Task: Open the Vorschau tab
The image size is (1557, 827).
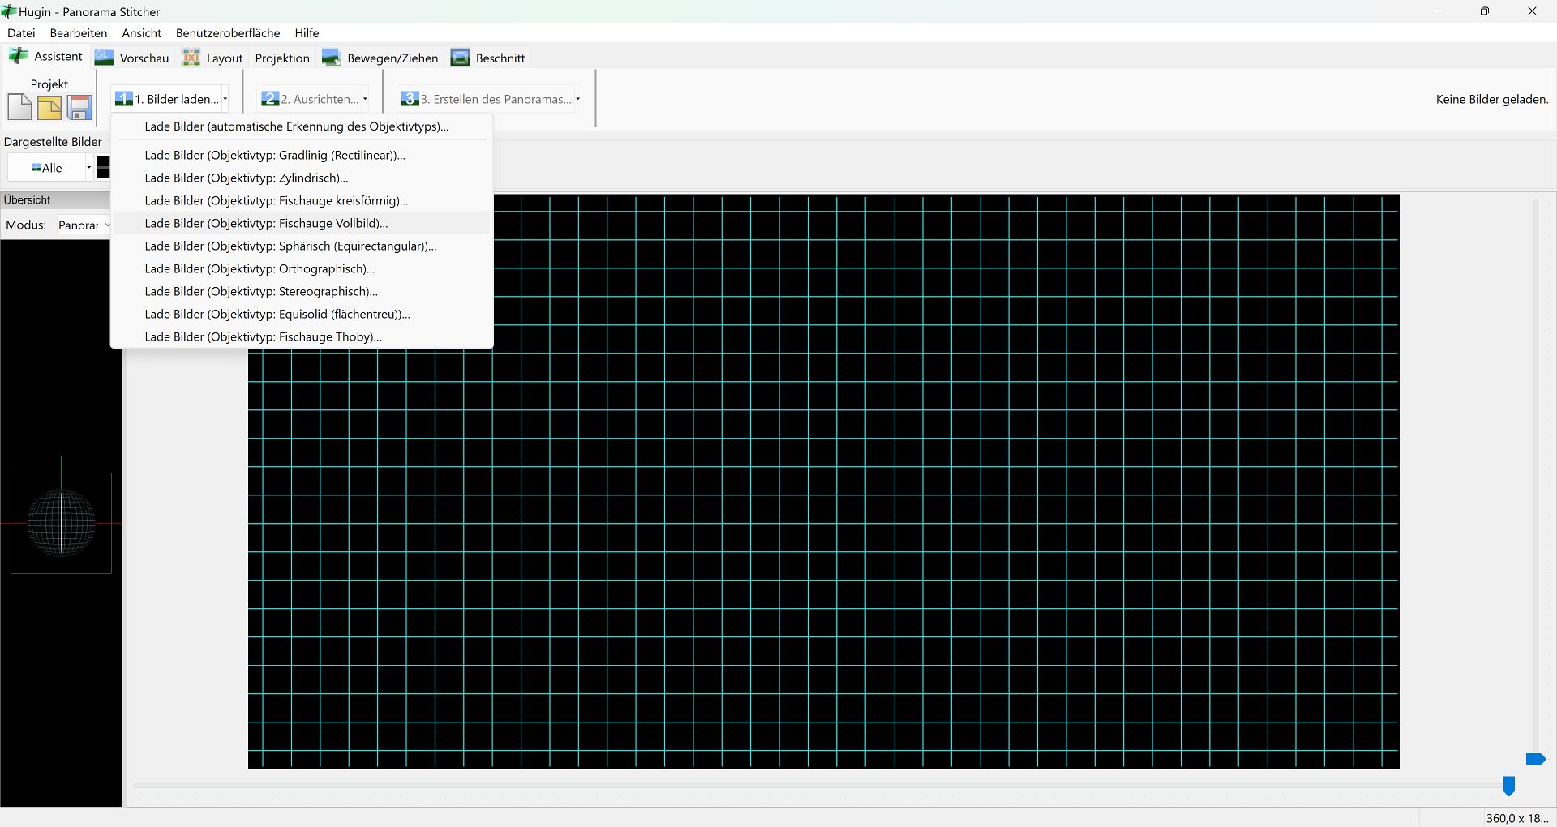Action: [132, 58]
